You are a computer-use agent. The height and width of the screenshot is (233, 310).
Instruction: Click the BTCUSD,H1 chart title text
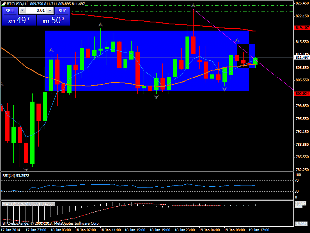point(17,4)
